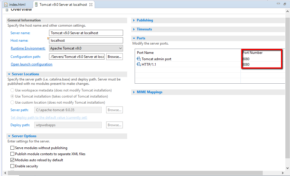Tick the Enable security checkbox
Screen dimensions: 290x176
click(12, 166)
